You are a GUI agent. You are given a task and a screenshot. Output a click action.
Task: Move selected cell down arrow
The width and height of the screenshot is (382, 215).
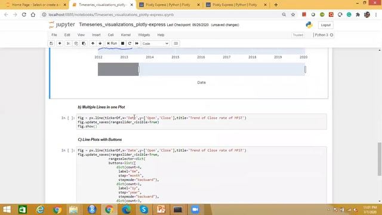(100, 44)
